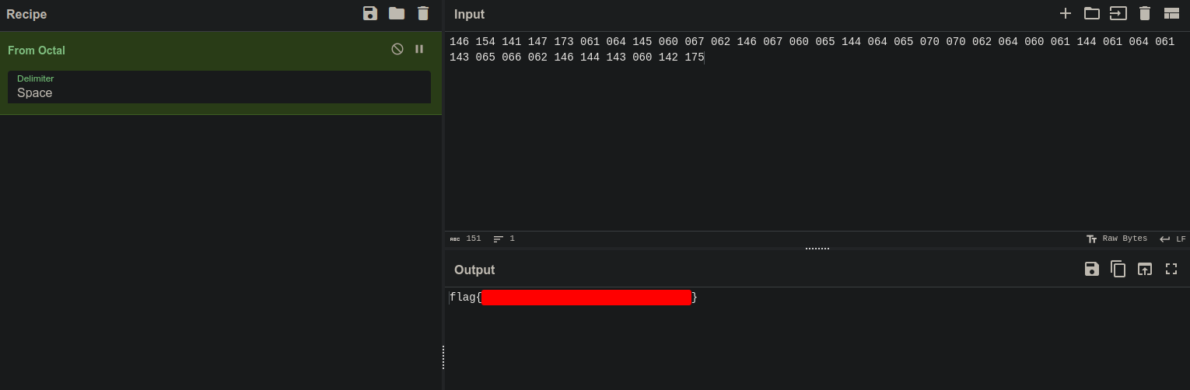Click the From Octal operation title
1190x390 pixels.
tap(37, 50)
